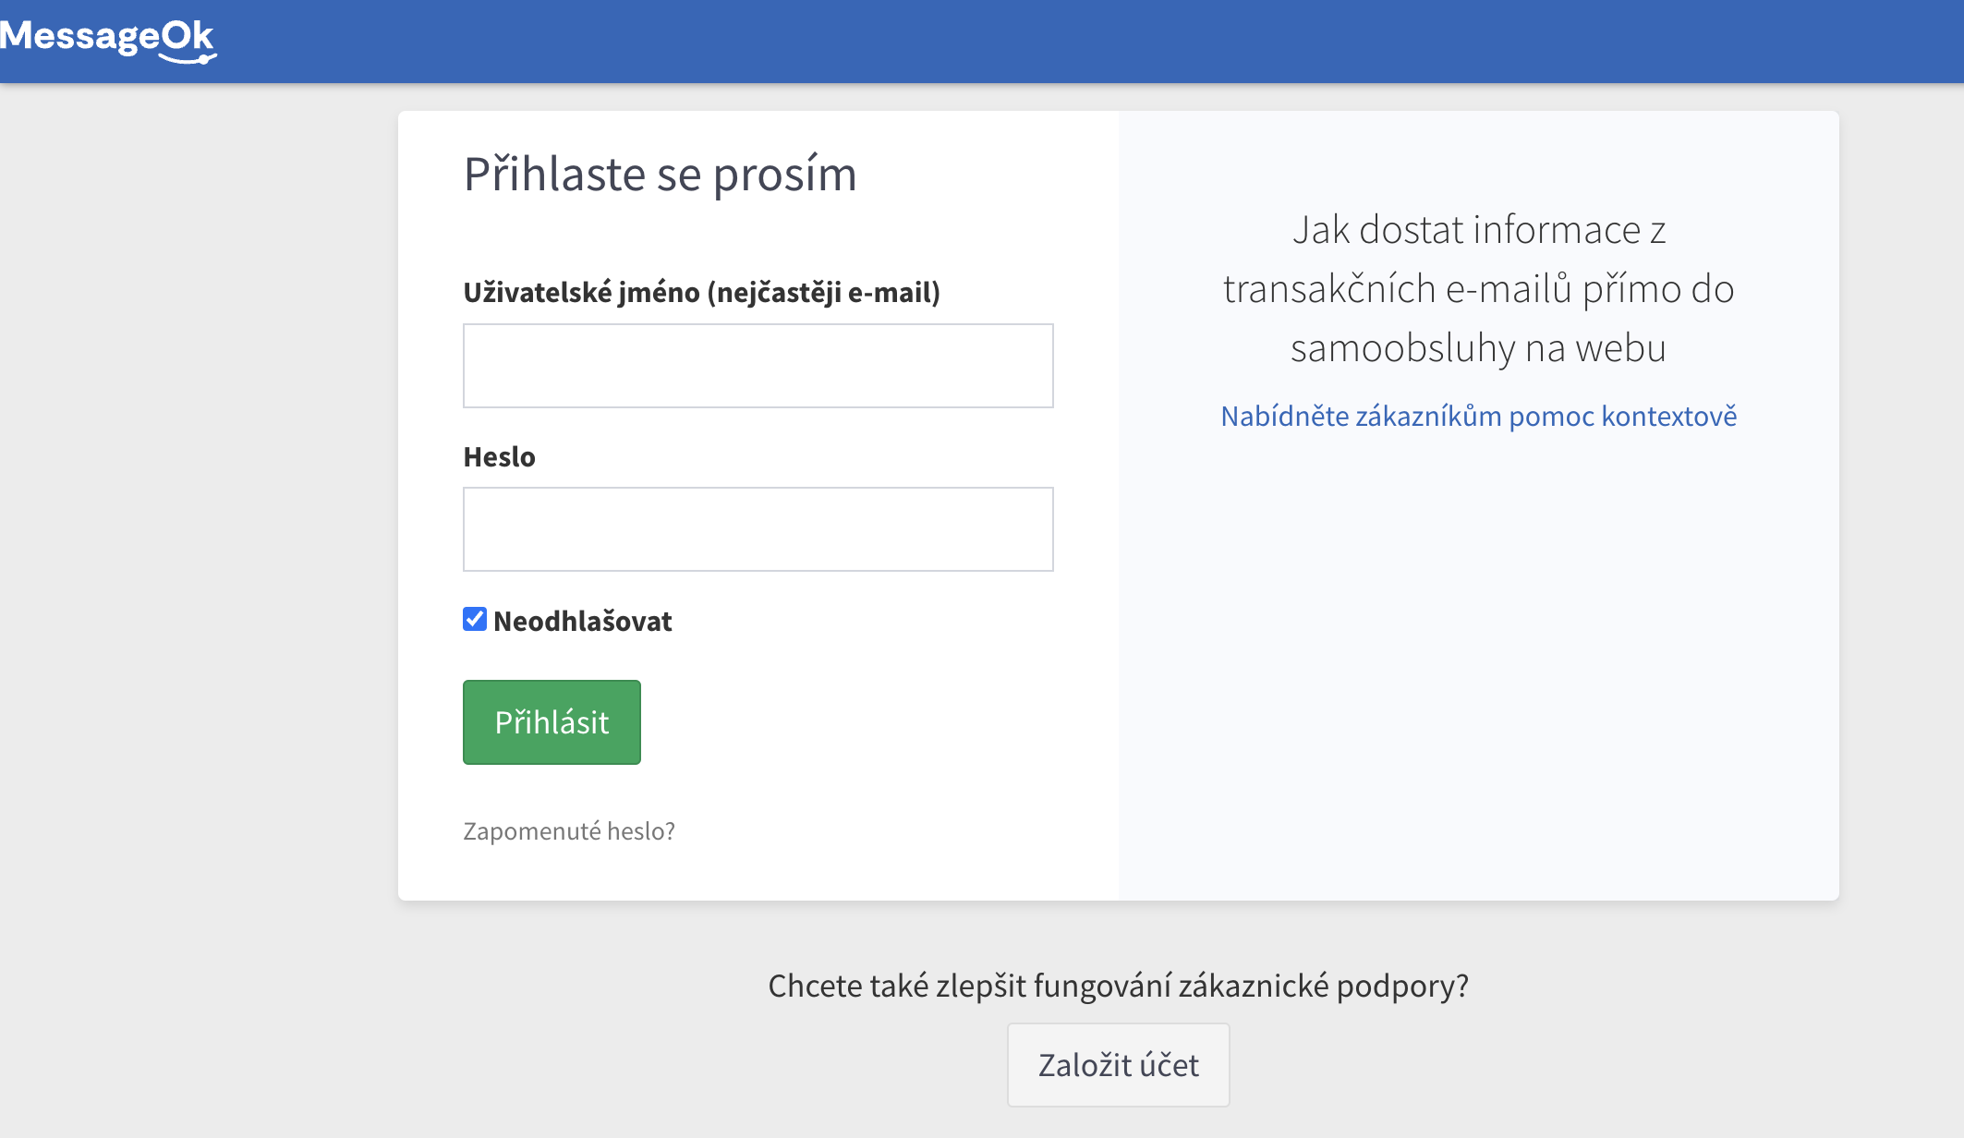Click the Neodhlašovat checkbox label text
Image resolution: width=1964 pixels, height=1138 pixels.
click(582, 621)
